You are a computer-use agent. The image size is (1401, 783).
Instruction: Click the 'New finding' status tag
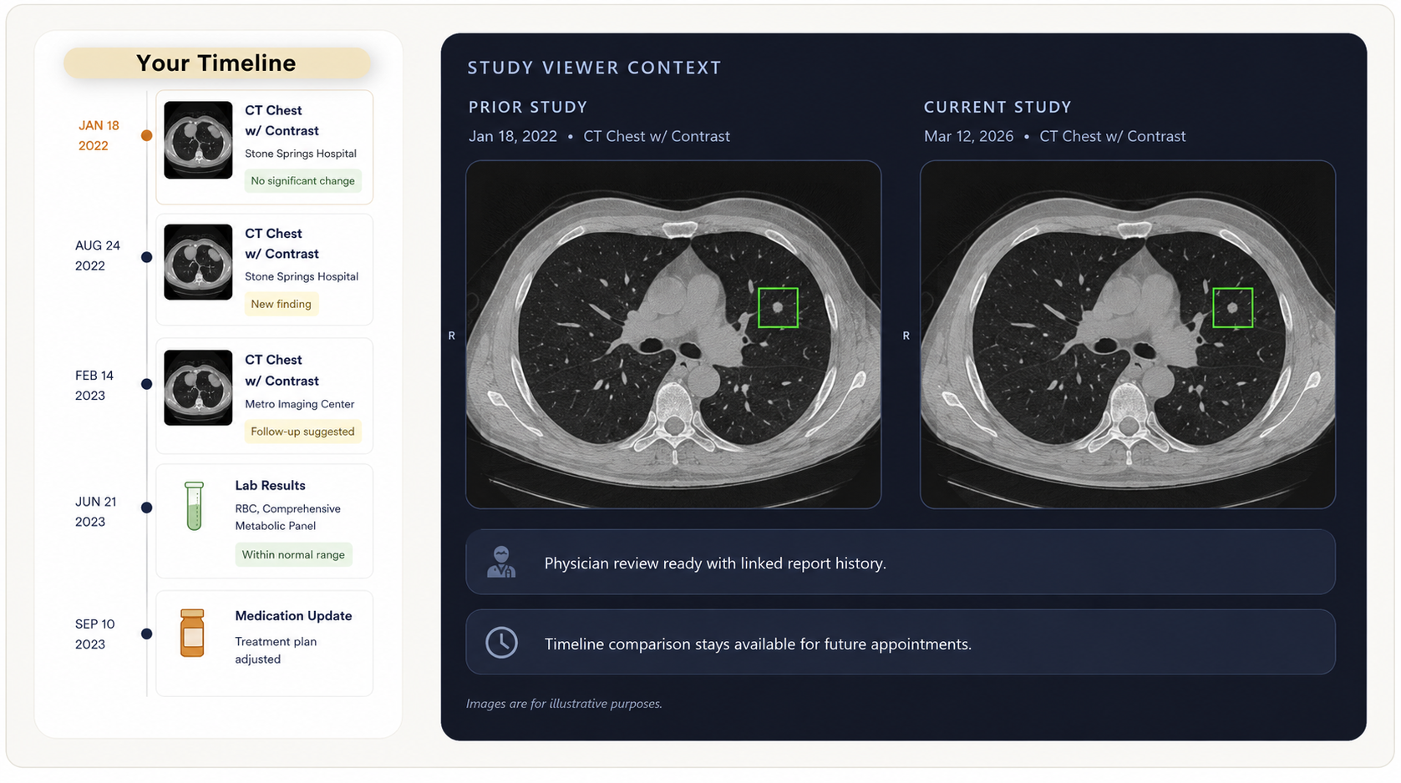click(x=281, y=304)
